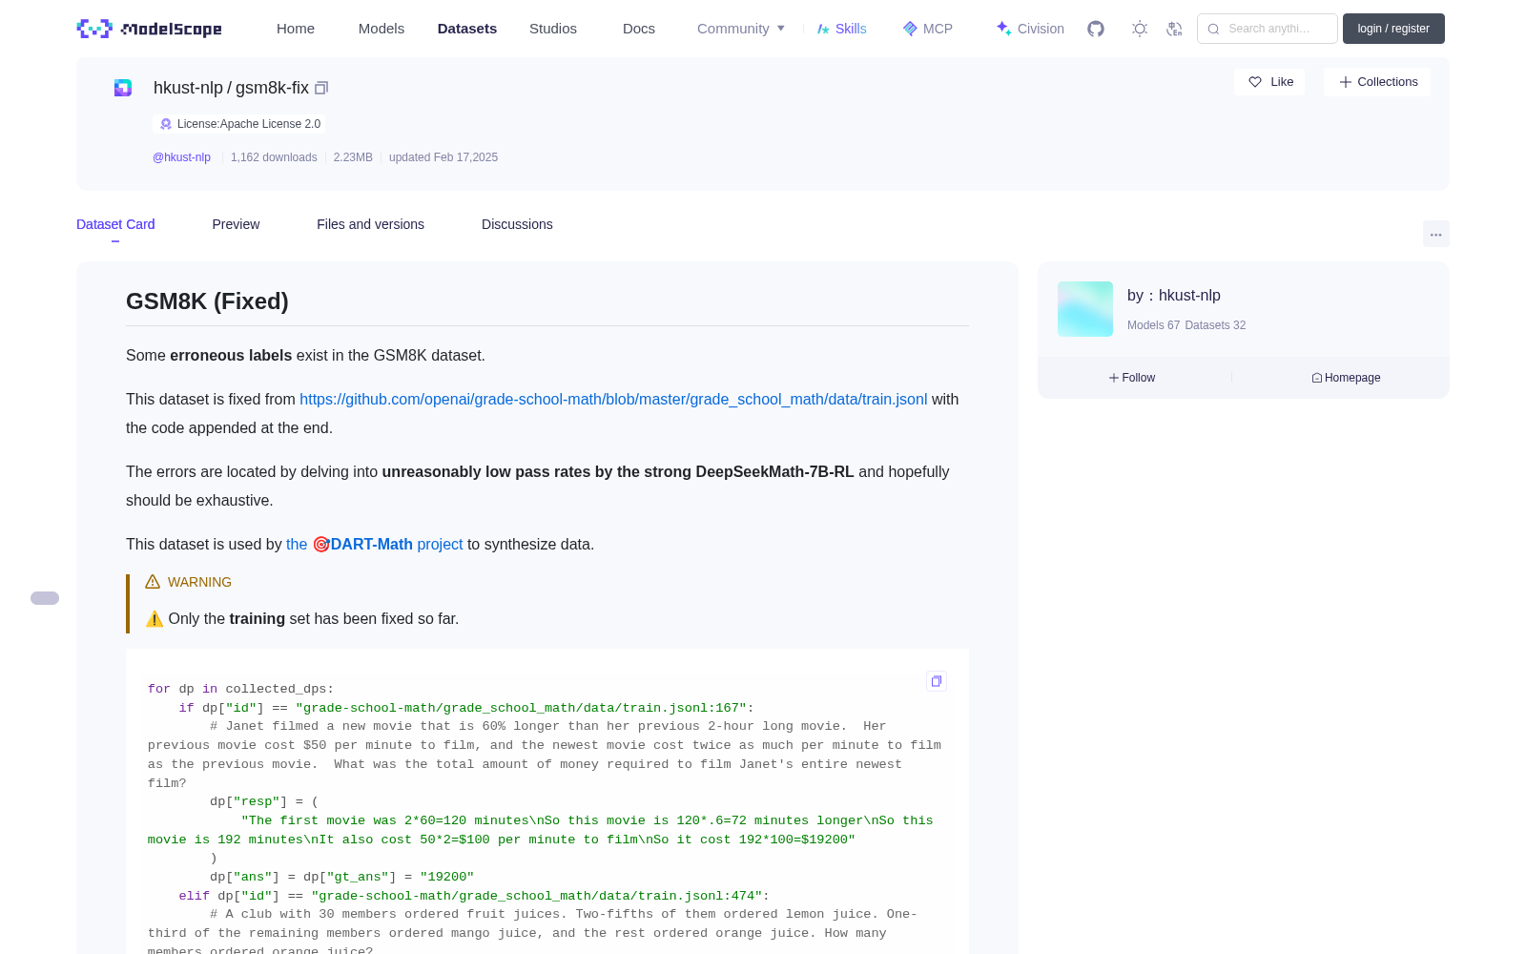This screenshot has height=954, width=1526.
Task: Open the hkust-nlp Homepage
Action: [x=1346, y=378]
